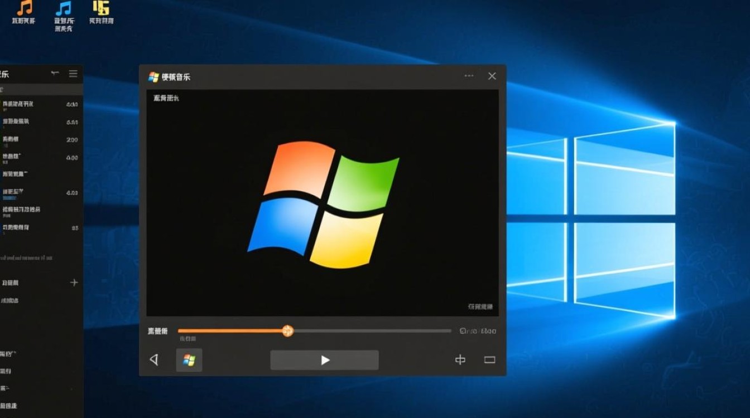The width and height of the screenshot is (750, 418).
Task: Switch to fullscreen using the rectangle icon
Action: point(489,360)
